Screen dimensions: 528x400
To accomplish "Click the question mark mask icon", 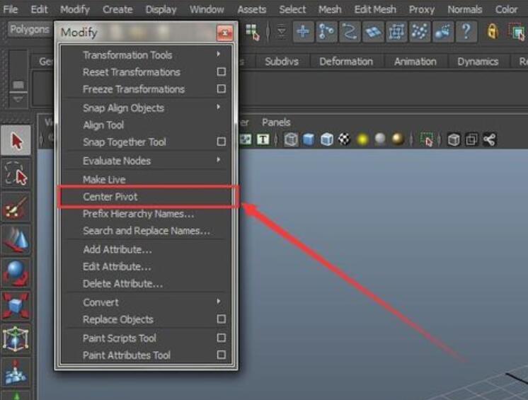I will 465,31.
